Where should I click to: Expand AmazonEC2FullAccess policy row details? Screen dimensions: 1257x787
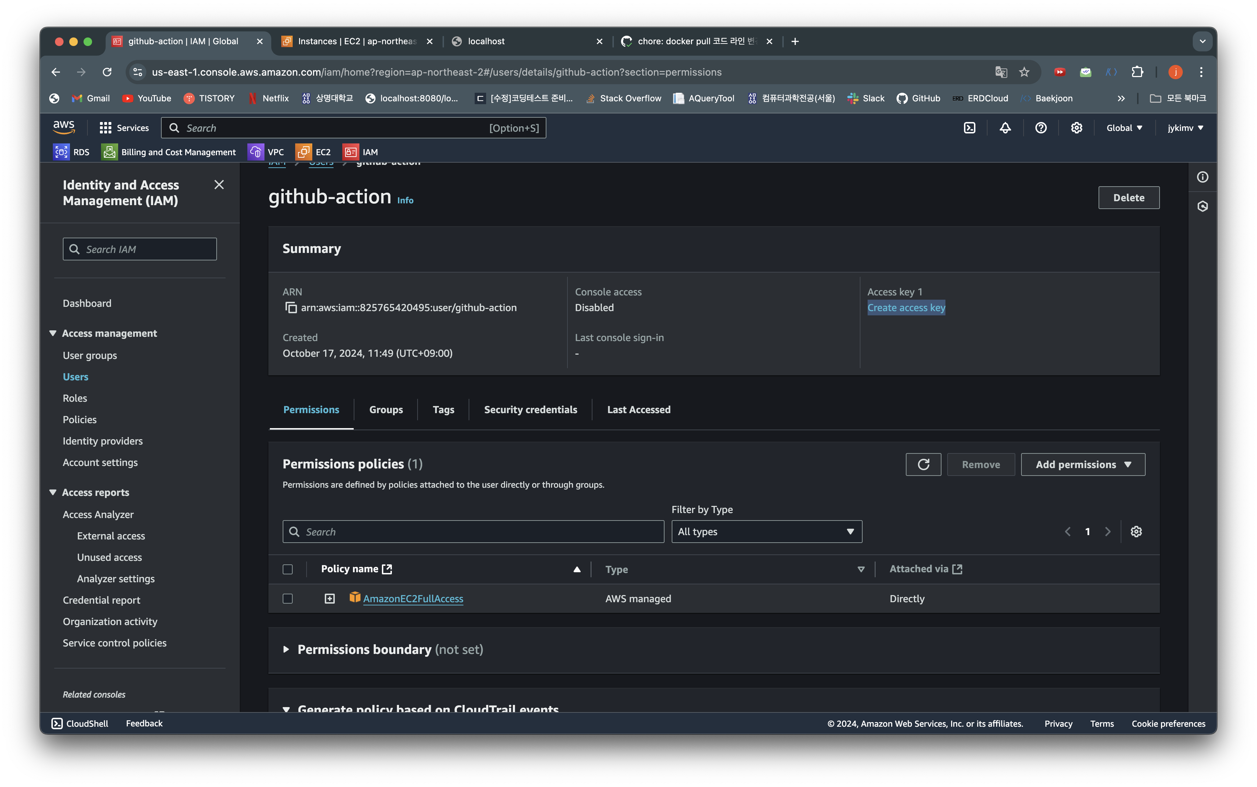pyautogui.click(x=330, y=599)
